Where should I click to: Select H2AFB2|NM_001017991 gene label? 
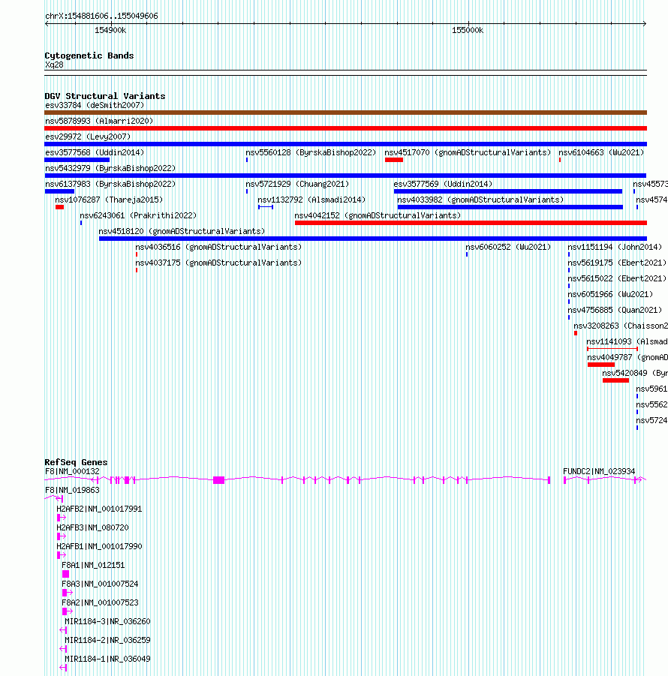(x=99, y=509)
